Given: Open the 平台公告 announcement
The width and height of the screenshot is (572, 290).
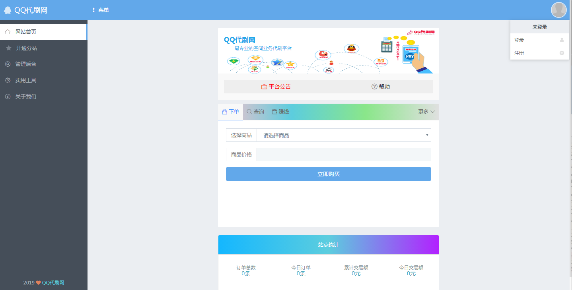Looking at the screenshot, I should [x=276, y=87].
